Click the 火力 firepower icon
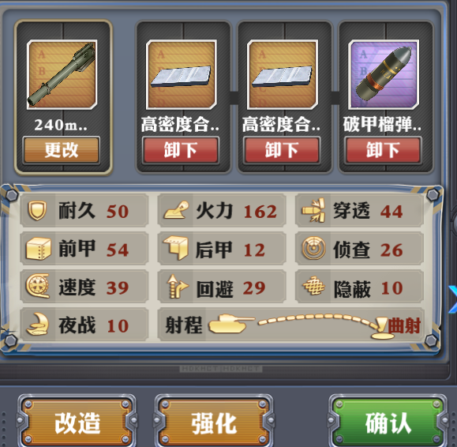Viewport: 457px width, 447px height. (x=176, y=210)
